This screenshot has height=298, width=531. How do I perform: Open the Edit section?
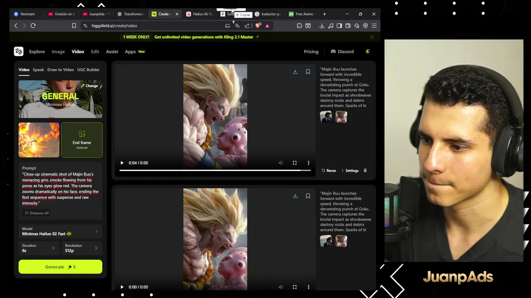coord(95,52)
